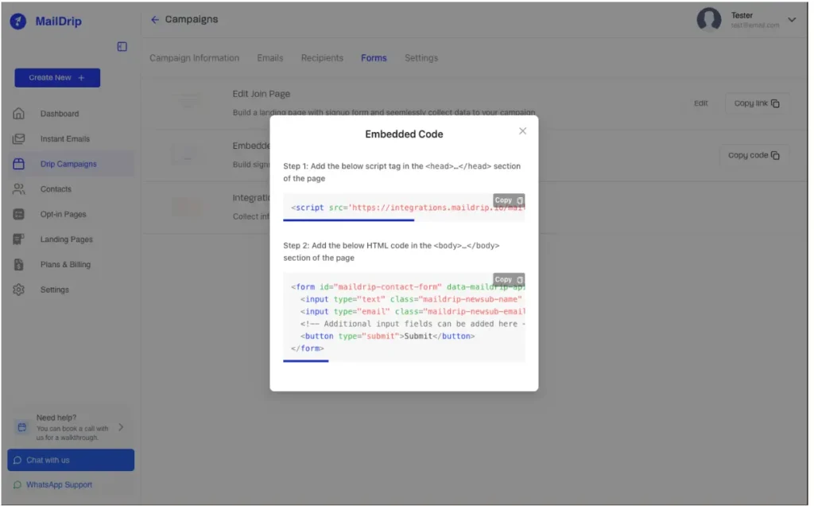Screen dimensions: 814x506
Task: Click the form id maildrip-contact-form code line
Action: coord(408,286)
